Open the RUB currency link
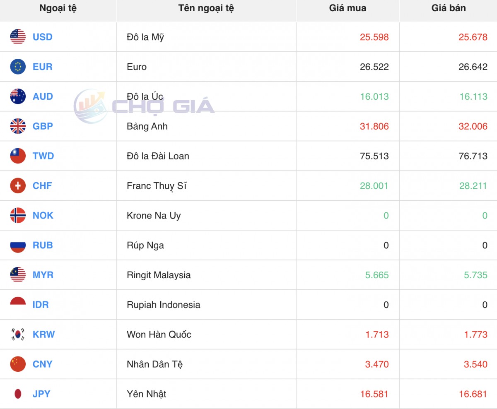 click(43, 245)
